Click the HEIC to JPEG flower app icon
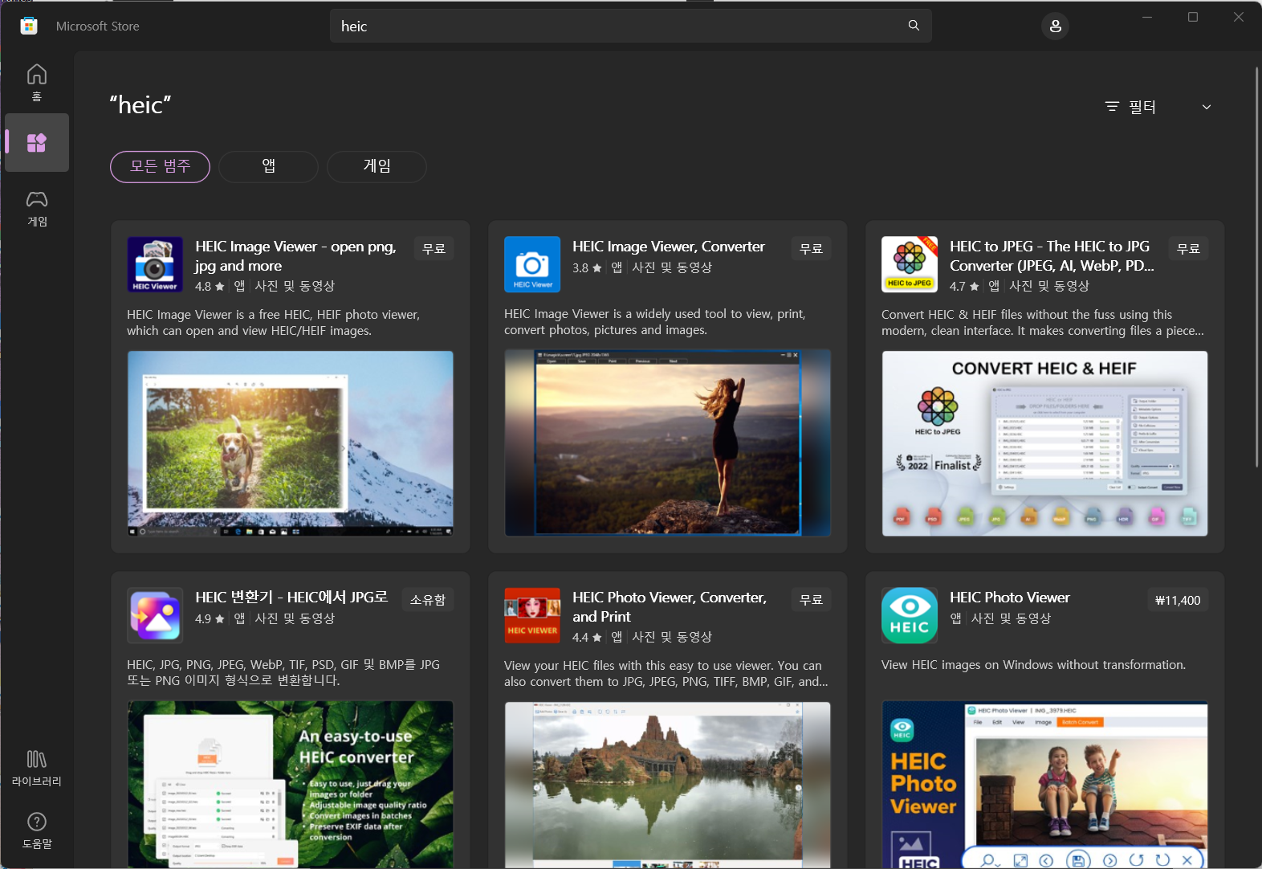 click(x=910, y=264)
